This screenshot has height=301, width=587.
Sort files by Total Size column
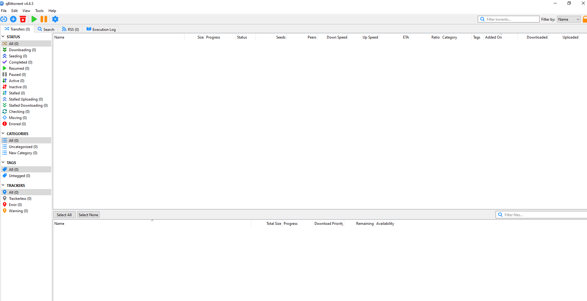click(267, 224)
